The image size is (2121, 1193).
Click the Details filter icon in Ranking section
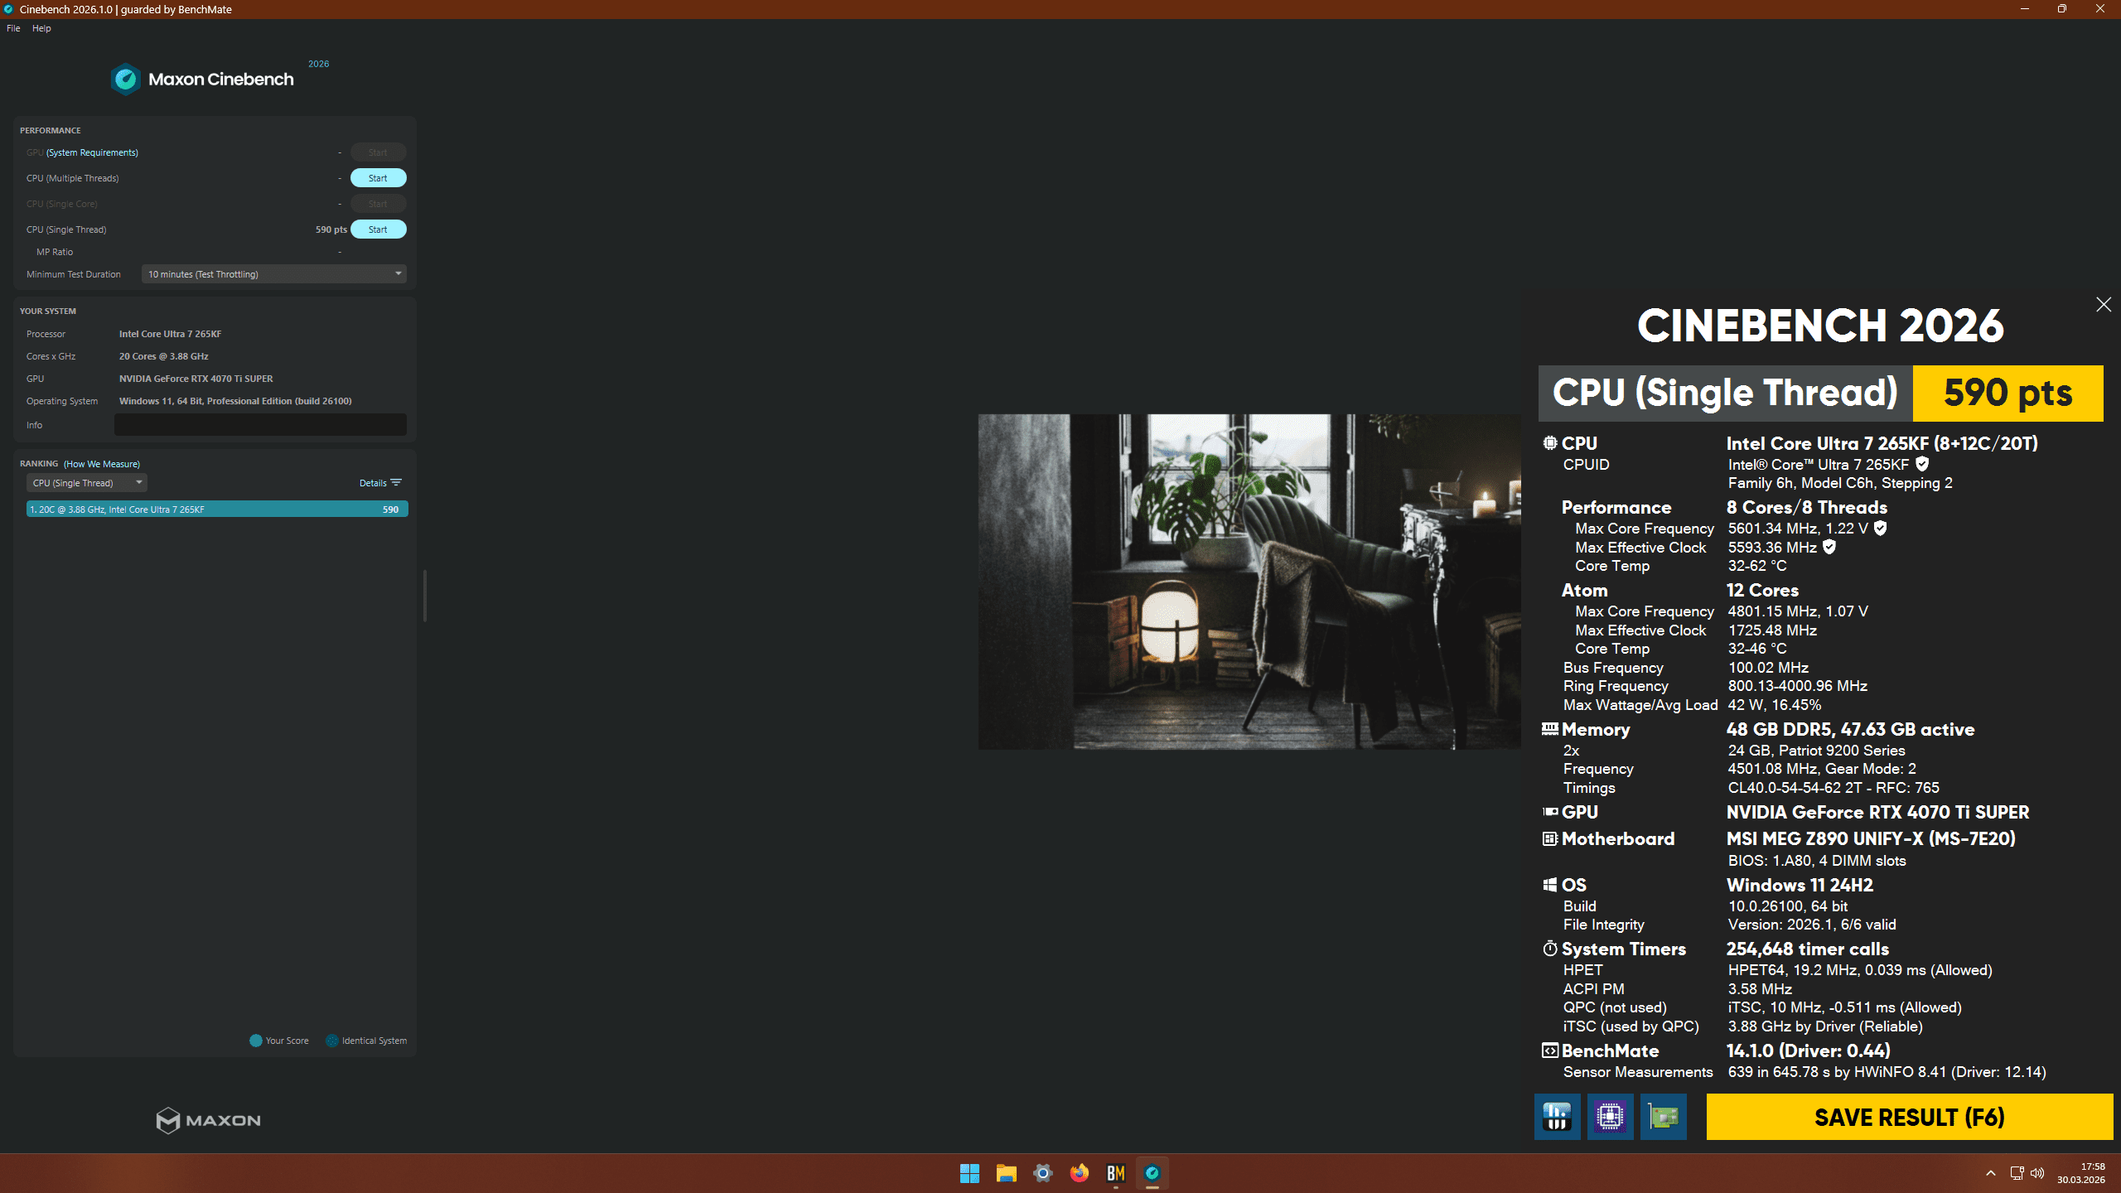point(396,482)
